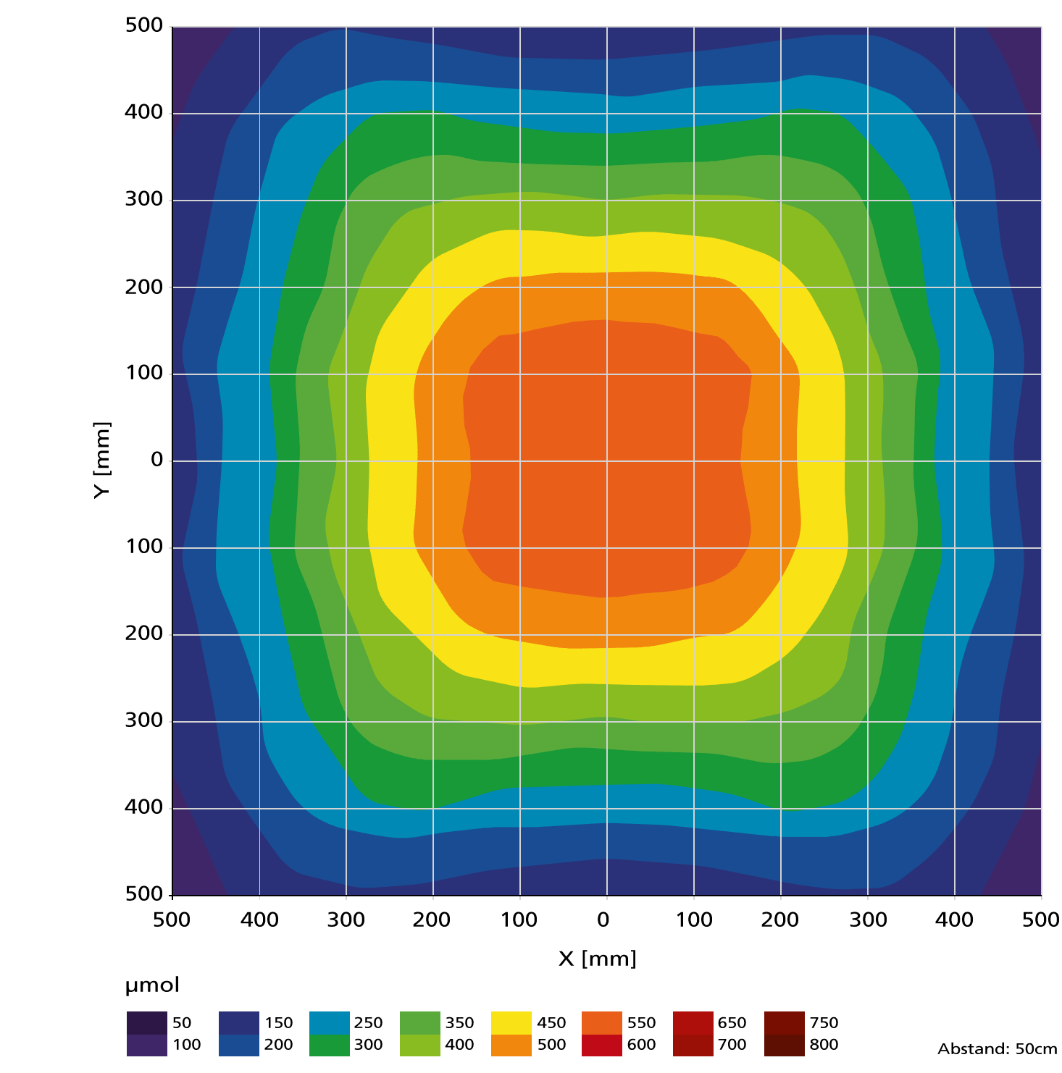This screenshot has width=1062, height=1073.
Task: Pick the 300 µmol green legend swatch
Action: pyautogui.click(x=330, y=1045)
